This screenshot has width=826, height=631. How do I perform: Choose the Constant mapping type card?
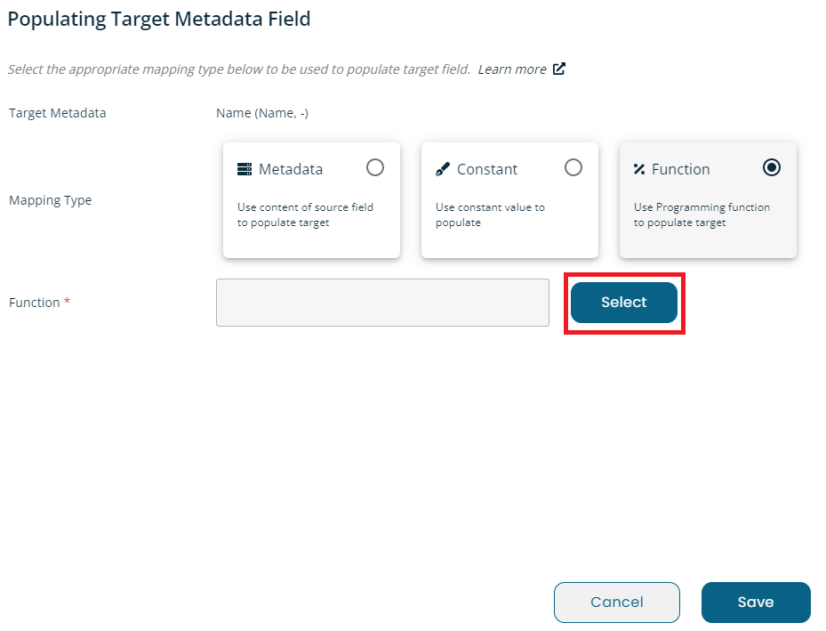point(510,199)
